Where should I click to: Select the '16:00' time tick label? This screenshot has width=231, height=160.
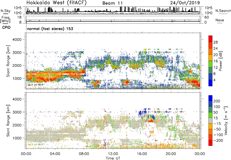[142, 154]
